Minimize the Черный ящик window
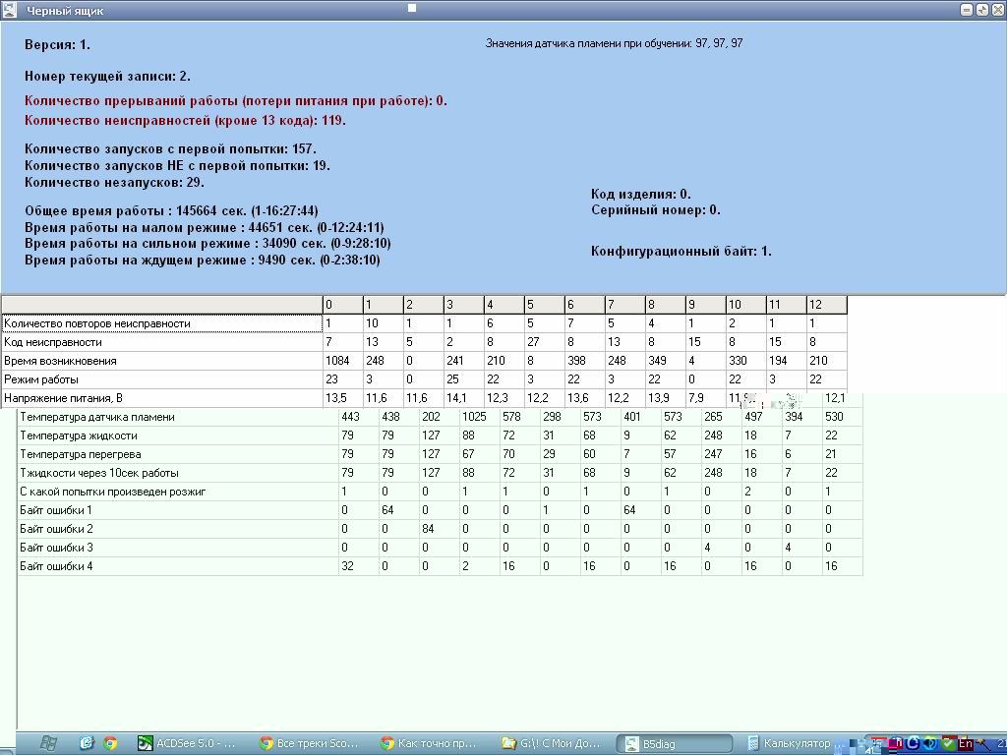 (x=968, y=10)
